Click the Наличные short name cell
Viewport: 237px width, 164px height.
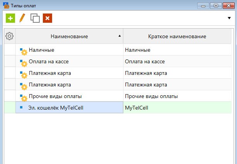pos(177,50)
